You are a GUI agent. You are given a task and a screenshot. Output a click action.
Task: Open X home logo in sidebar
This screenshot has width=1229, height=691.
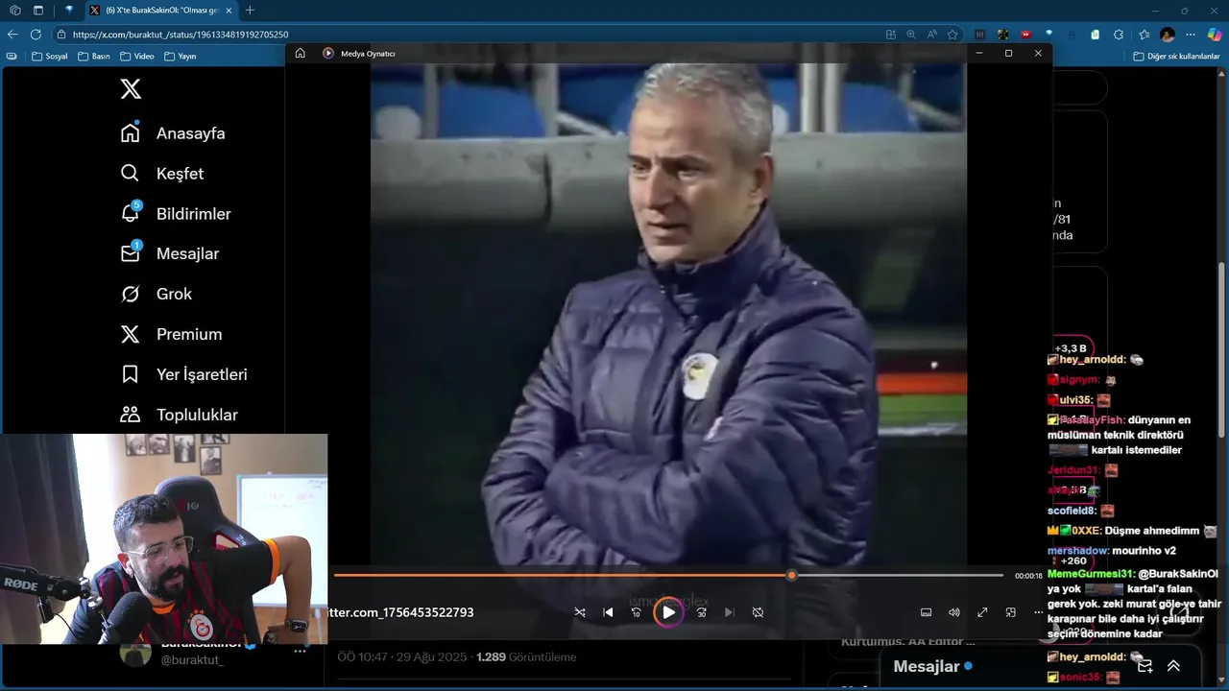(x=131, y=89)
